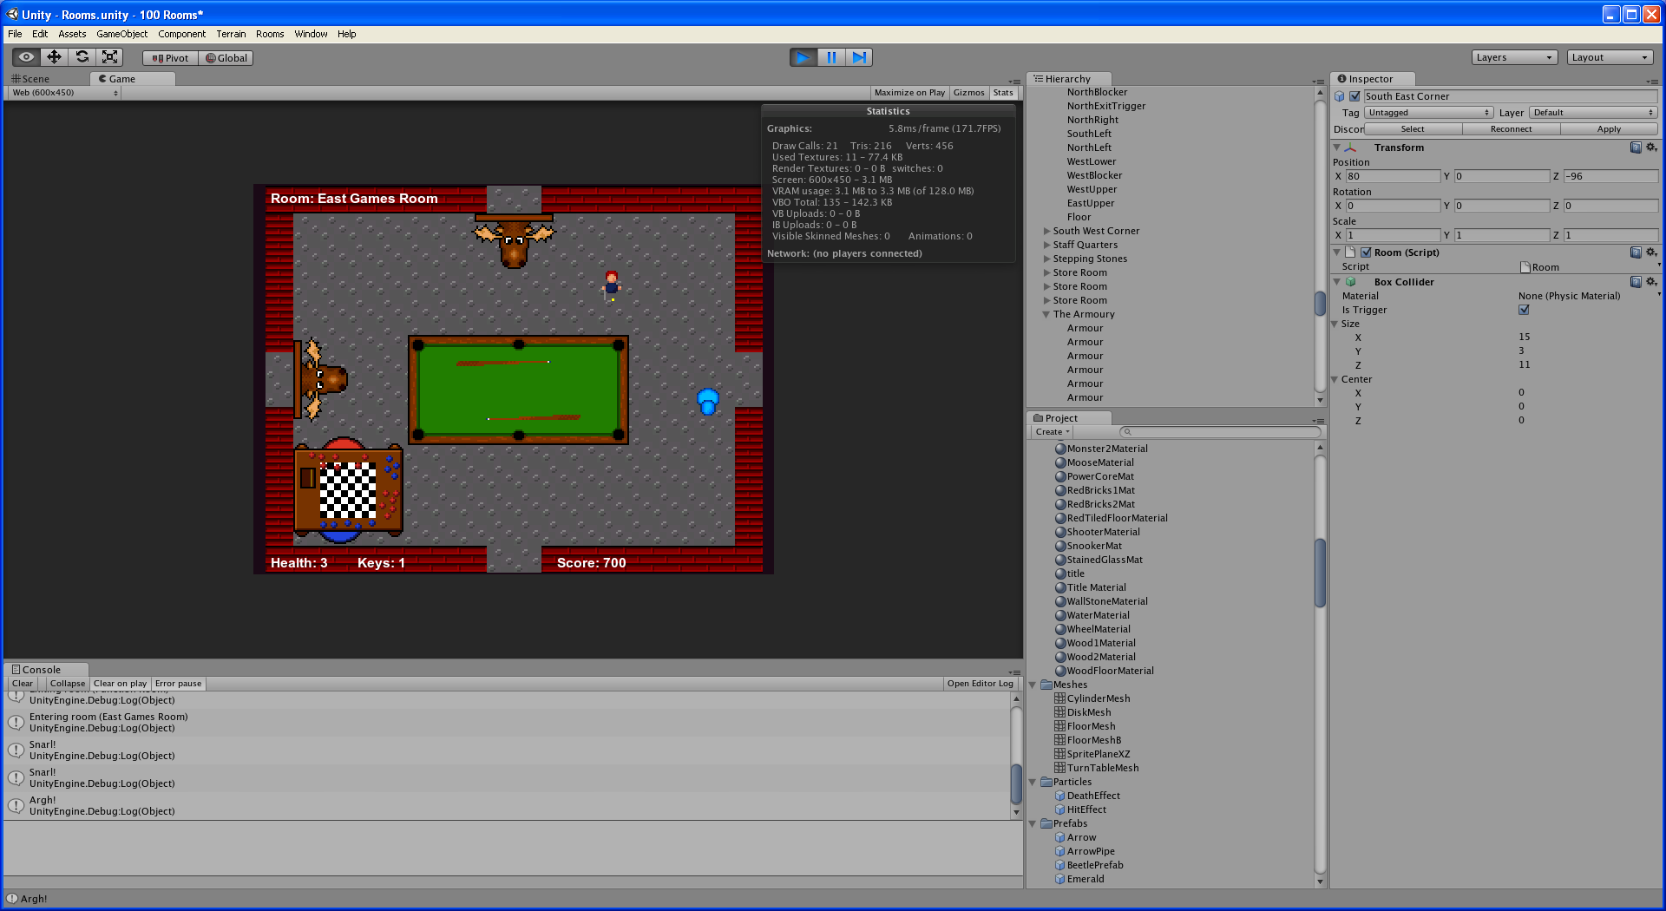Image resolution: width=1666 pixels, height=911 pixels.
Task: Click the Step frame button
Action: pos(858,57)
